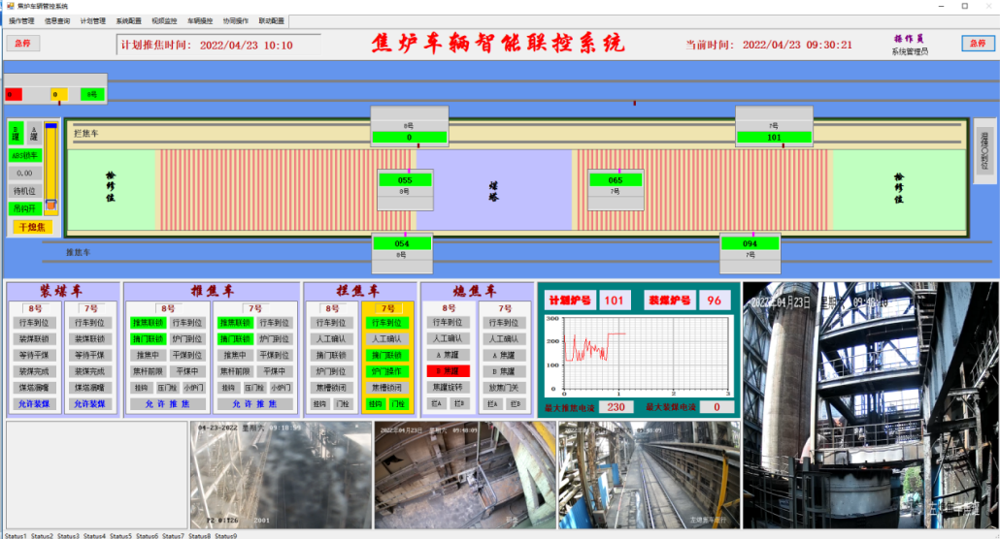Click 焦罐旋转 under 熄焦车 8号

point(449,388)
